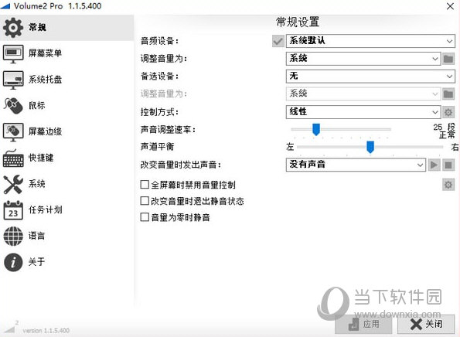Click the 音频设备 label
The image size is (460, 337).
159,41
